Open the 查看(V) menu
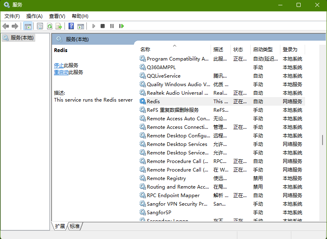Screen dimensions: 327x239 (x=57, y=16)
